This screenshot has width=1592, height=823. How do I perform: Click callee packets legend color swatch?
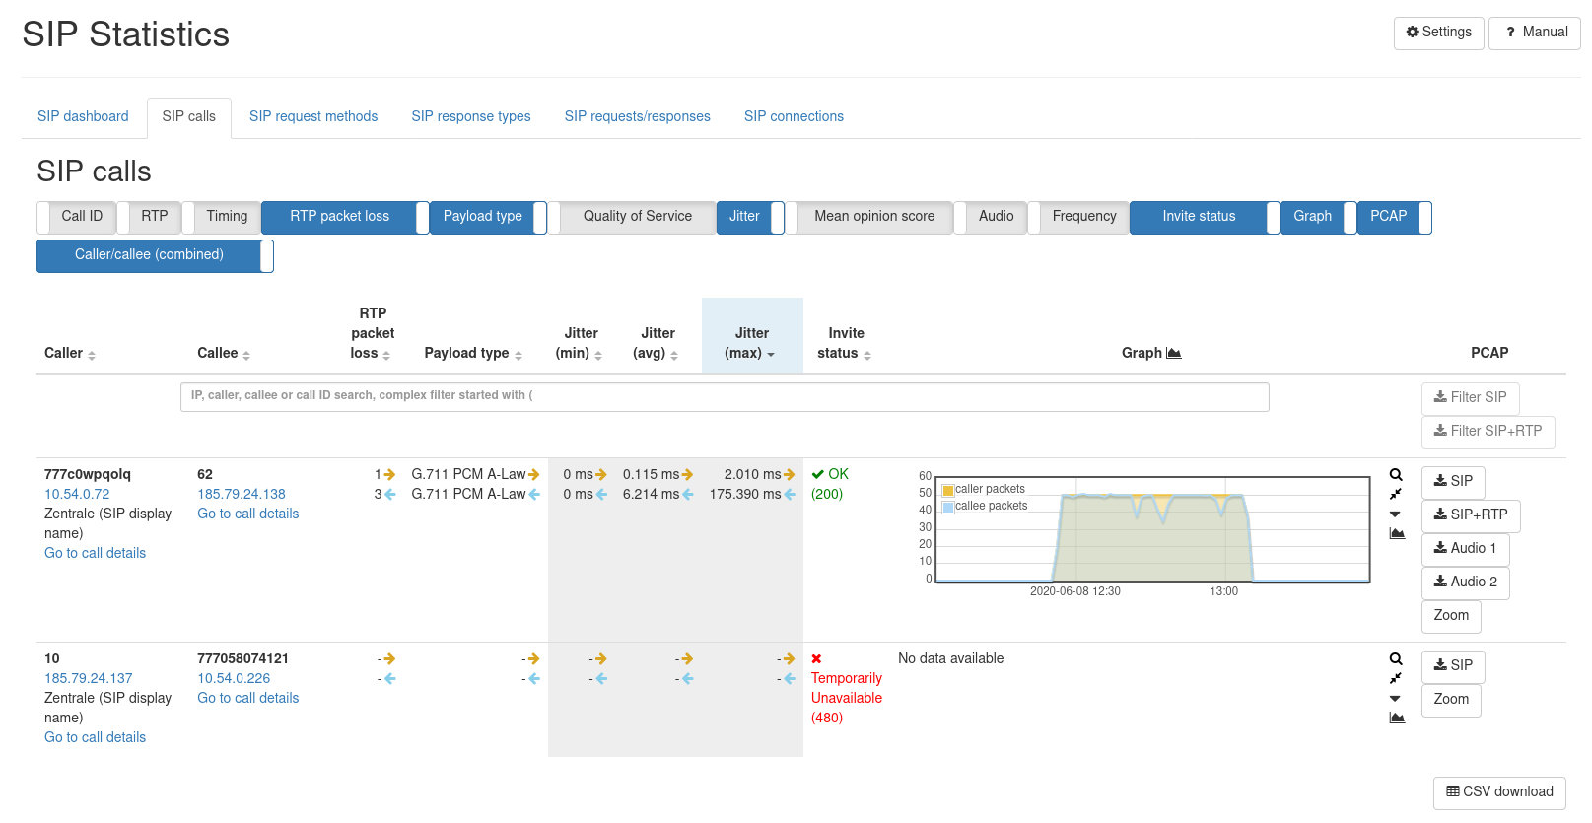(948, 507)
